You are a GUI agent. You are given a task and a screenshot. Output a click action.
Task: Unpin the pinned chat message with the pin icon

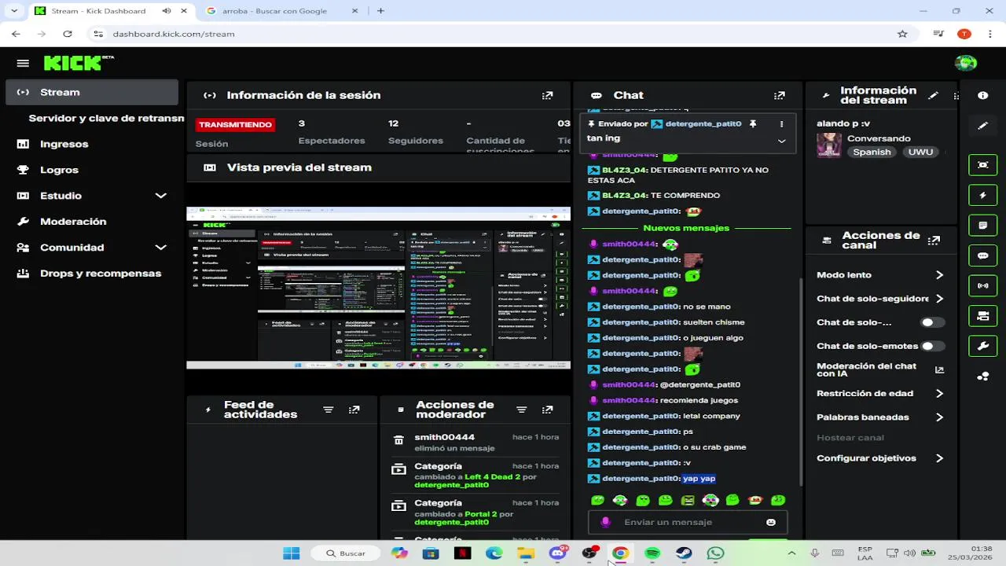click(752, 123)
